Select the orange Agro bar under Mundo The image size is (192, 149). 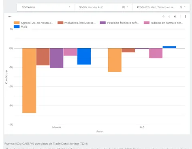point(29,81)
